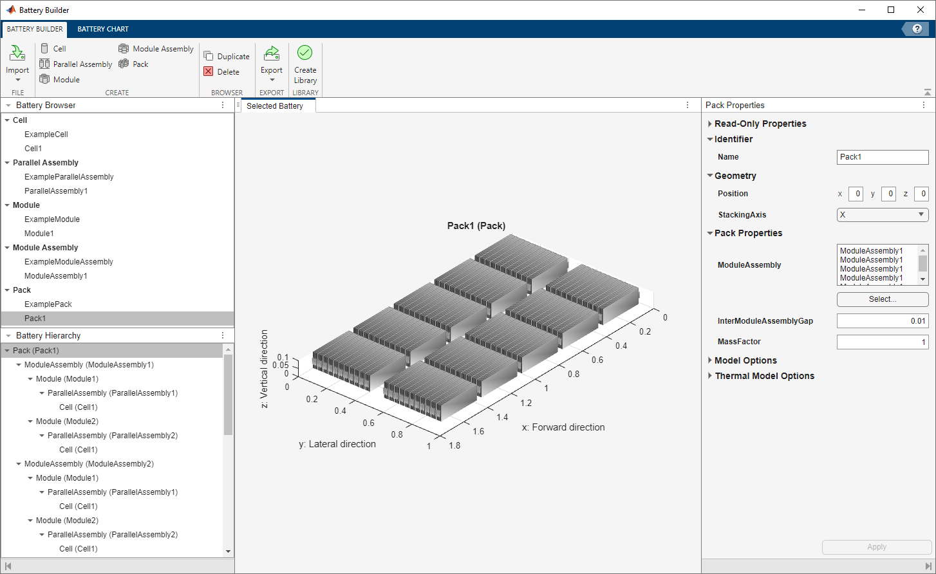Create a new Module Assembly
The width and height of the screenshot is (936, 574).
click(x=156, y=49)
